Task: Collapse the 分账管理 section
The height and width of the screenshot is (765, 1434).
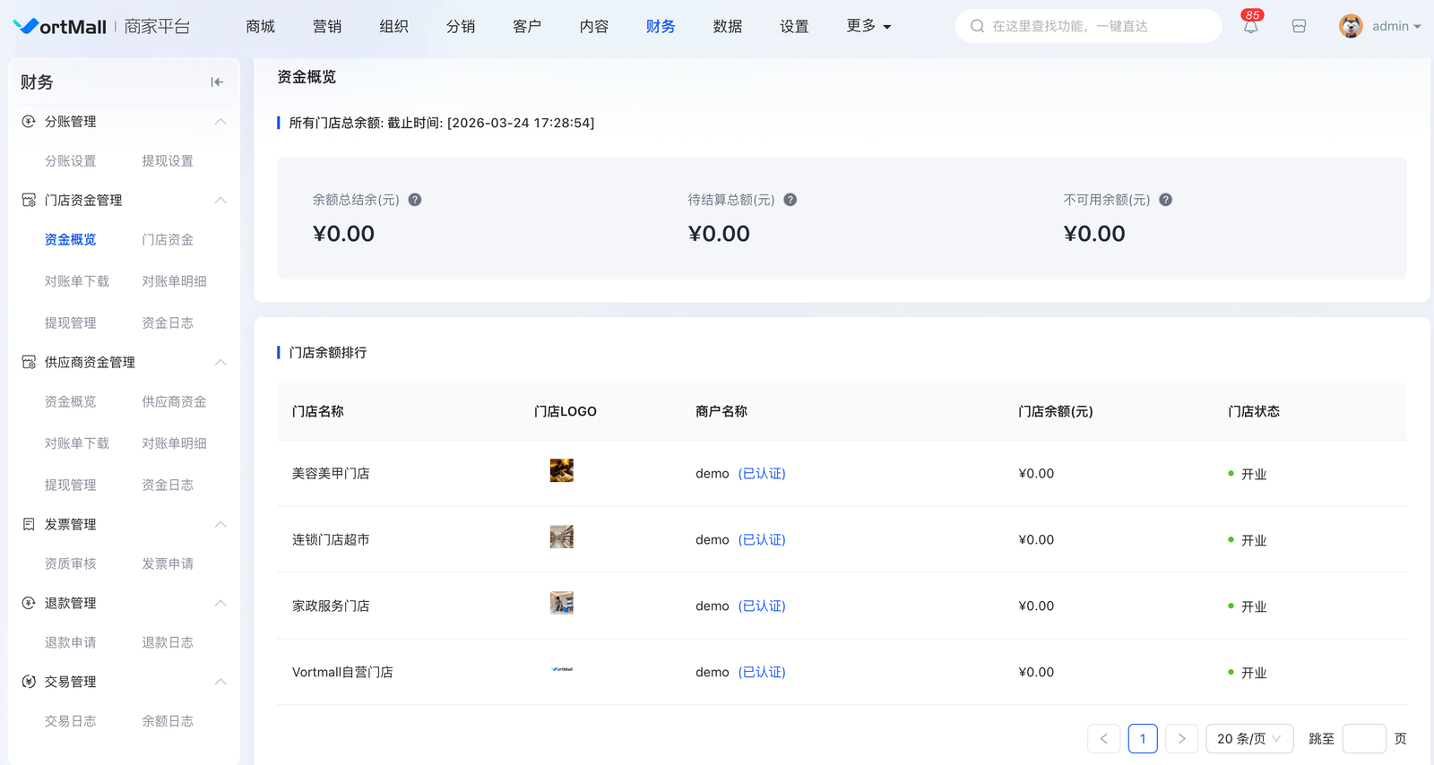Action: (220, 122)
